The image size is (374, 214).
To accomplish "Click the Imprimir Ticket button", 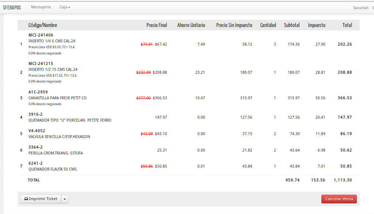I will tap(41, 199).
